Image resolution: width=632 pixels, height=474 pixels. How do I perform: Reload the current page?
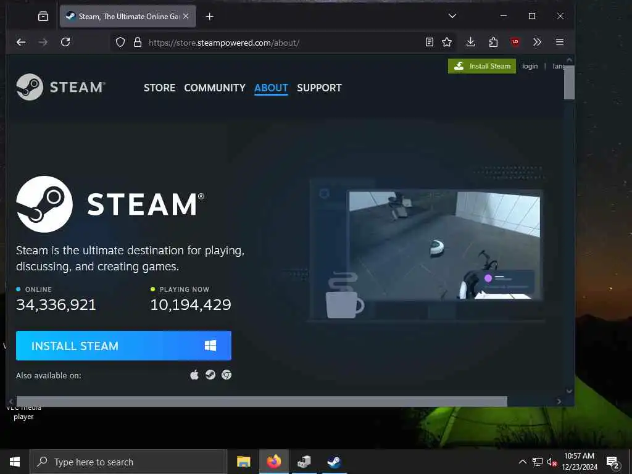(x=65, y=42)
